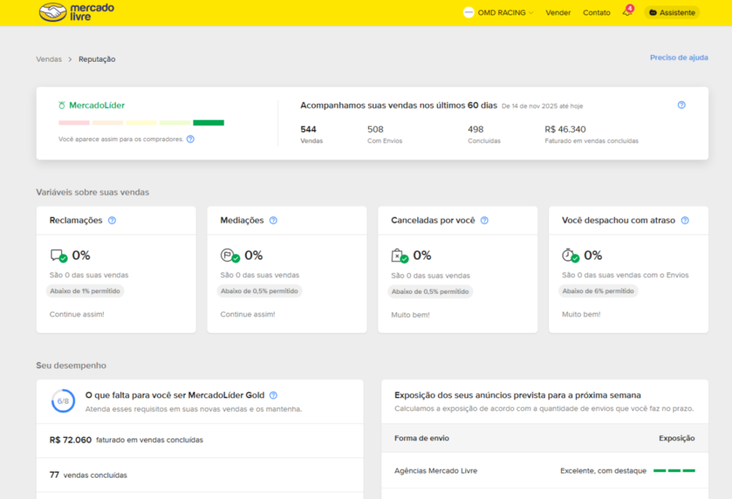Click the late dispatch stopwatch status icon
This screenshot has width=732, height=499.
tap(570, 256)
